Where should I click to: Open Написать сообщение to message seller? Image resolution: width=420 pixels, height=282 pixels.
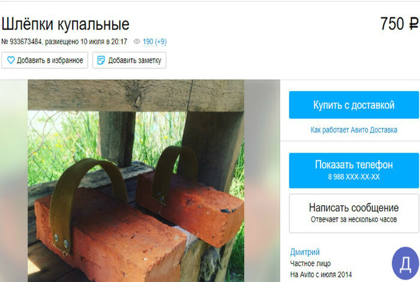point(354,214)
